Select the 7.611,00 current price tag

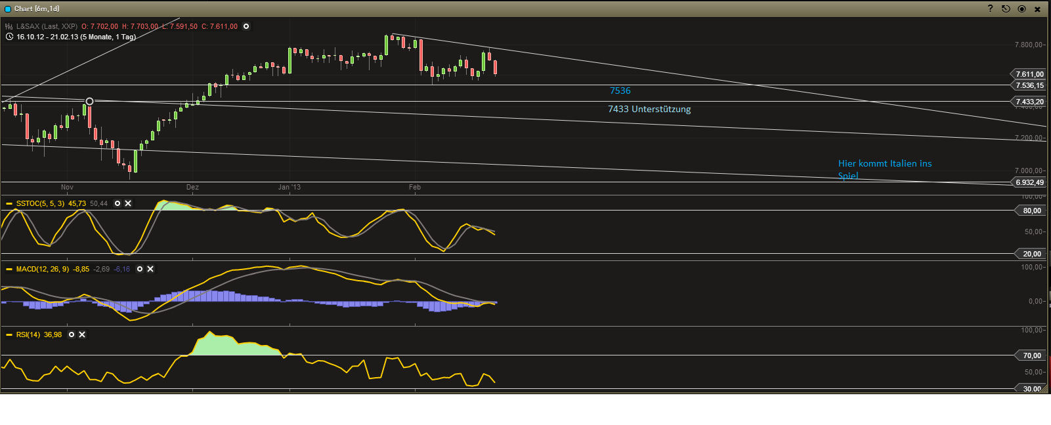(1028, 74)
